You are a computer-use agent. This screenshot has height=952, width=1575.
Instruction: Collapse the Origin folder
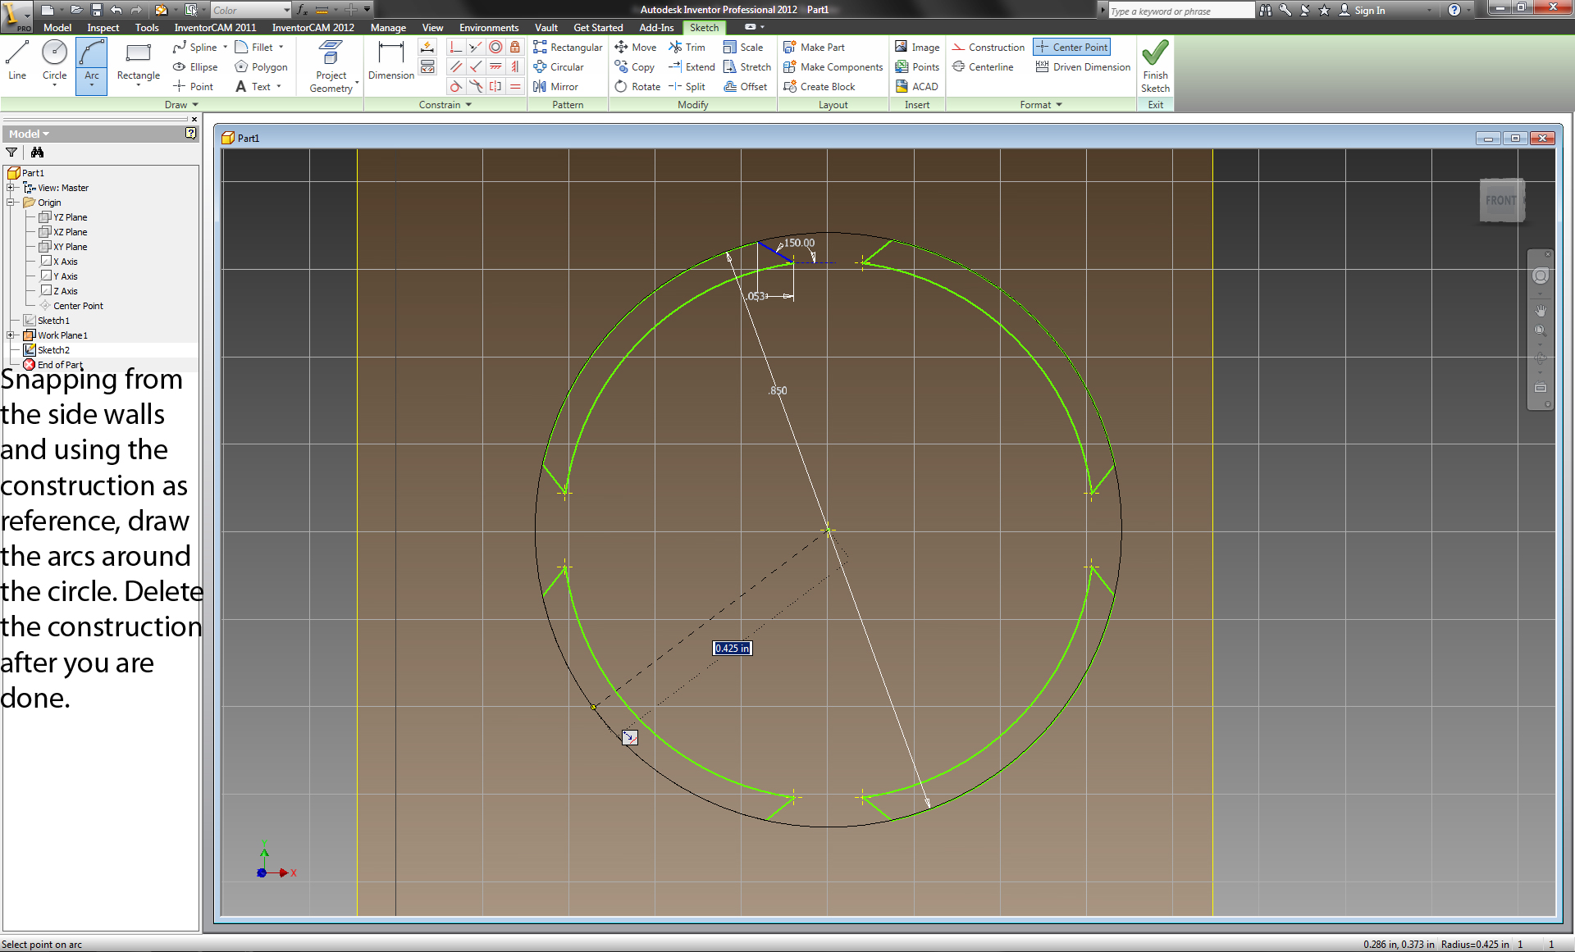[x=11, y=203]
